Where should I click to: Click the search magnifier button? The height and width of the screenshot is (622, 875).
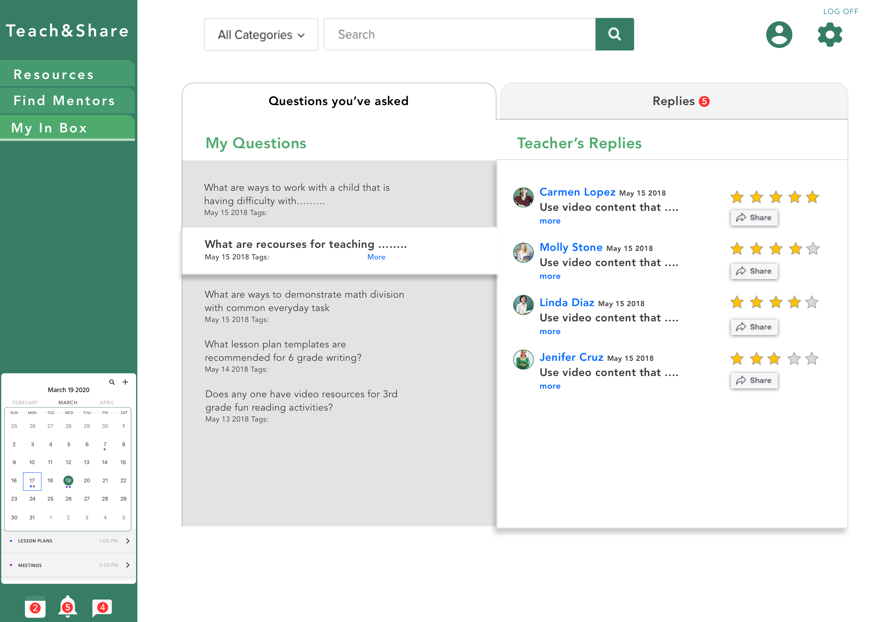(614, 34)
